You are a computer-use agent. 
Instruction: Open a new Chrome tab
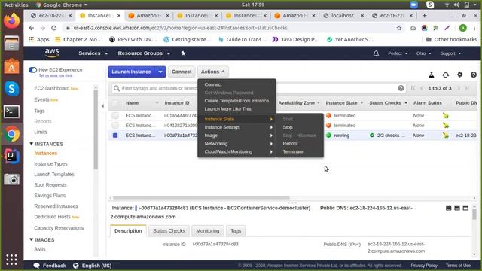coord(424,15)
